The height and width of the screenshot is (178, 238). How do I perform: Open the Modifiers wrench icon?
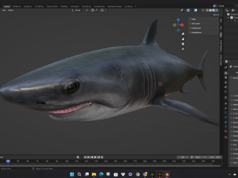coord(226,108)
